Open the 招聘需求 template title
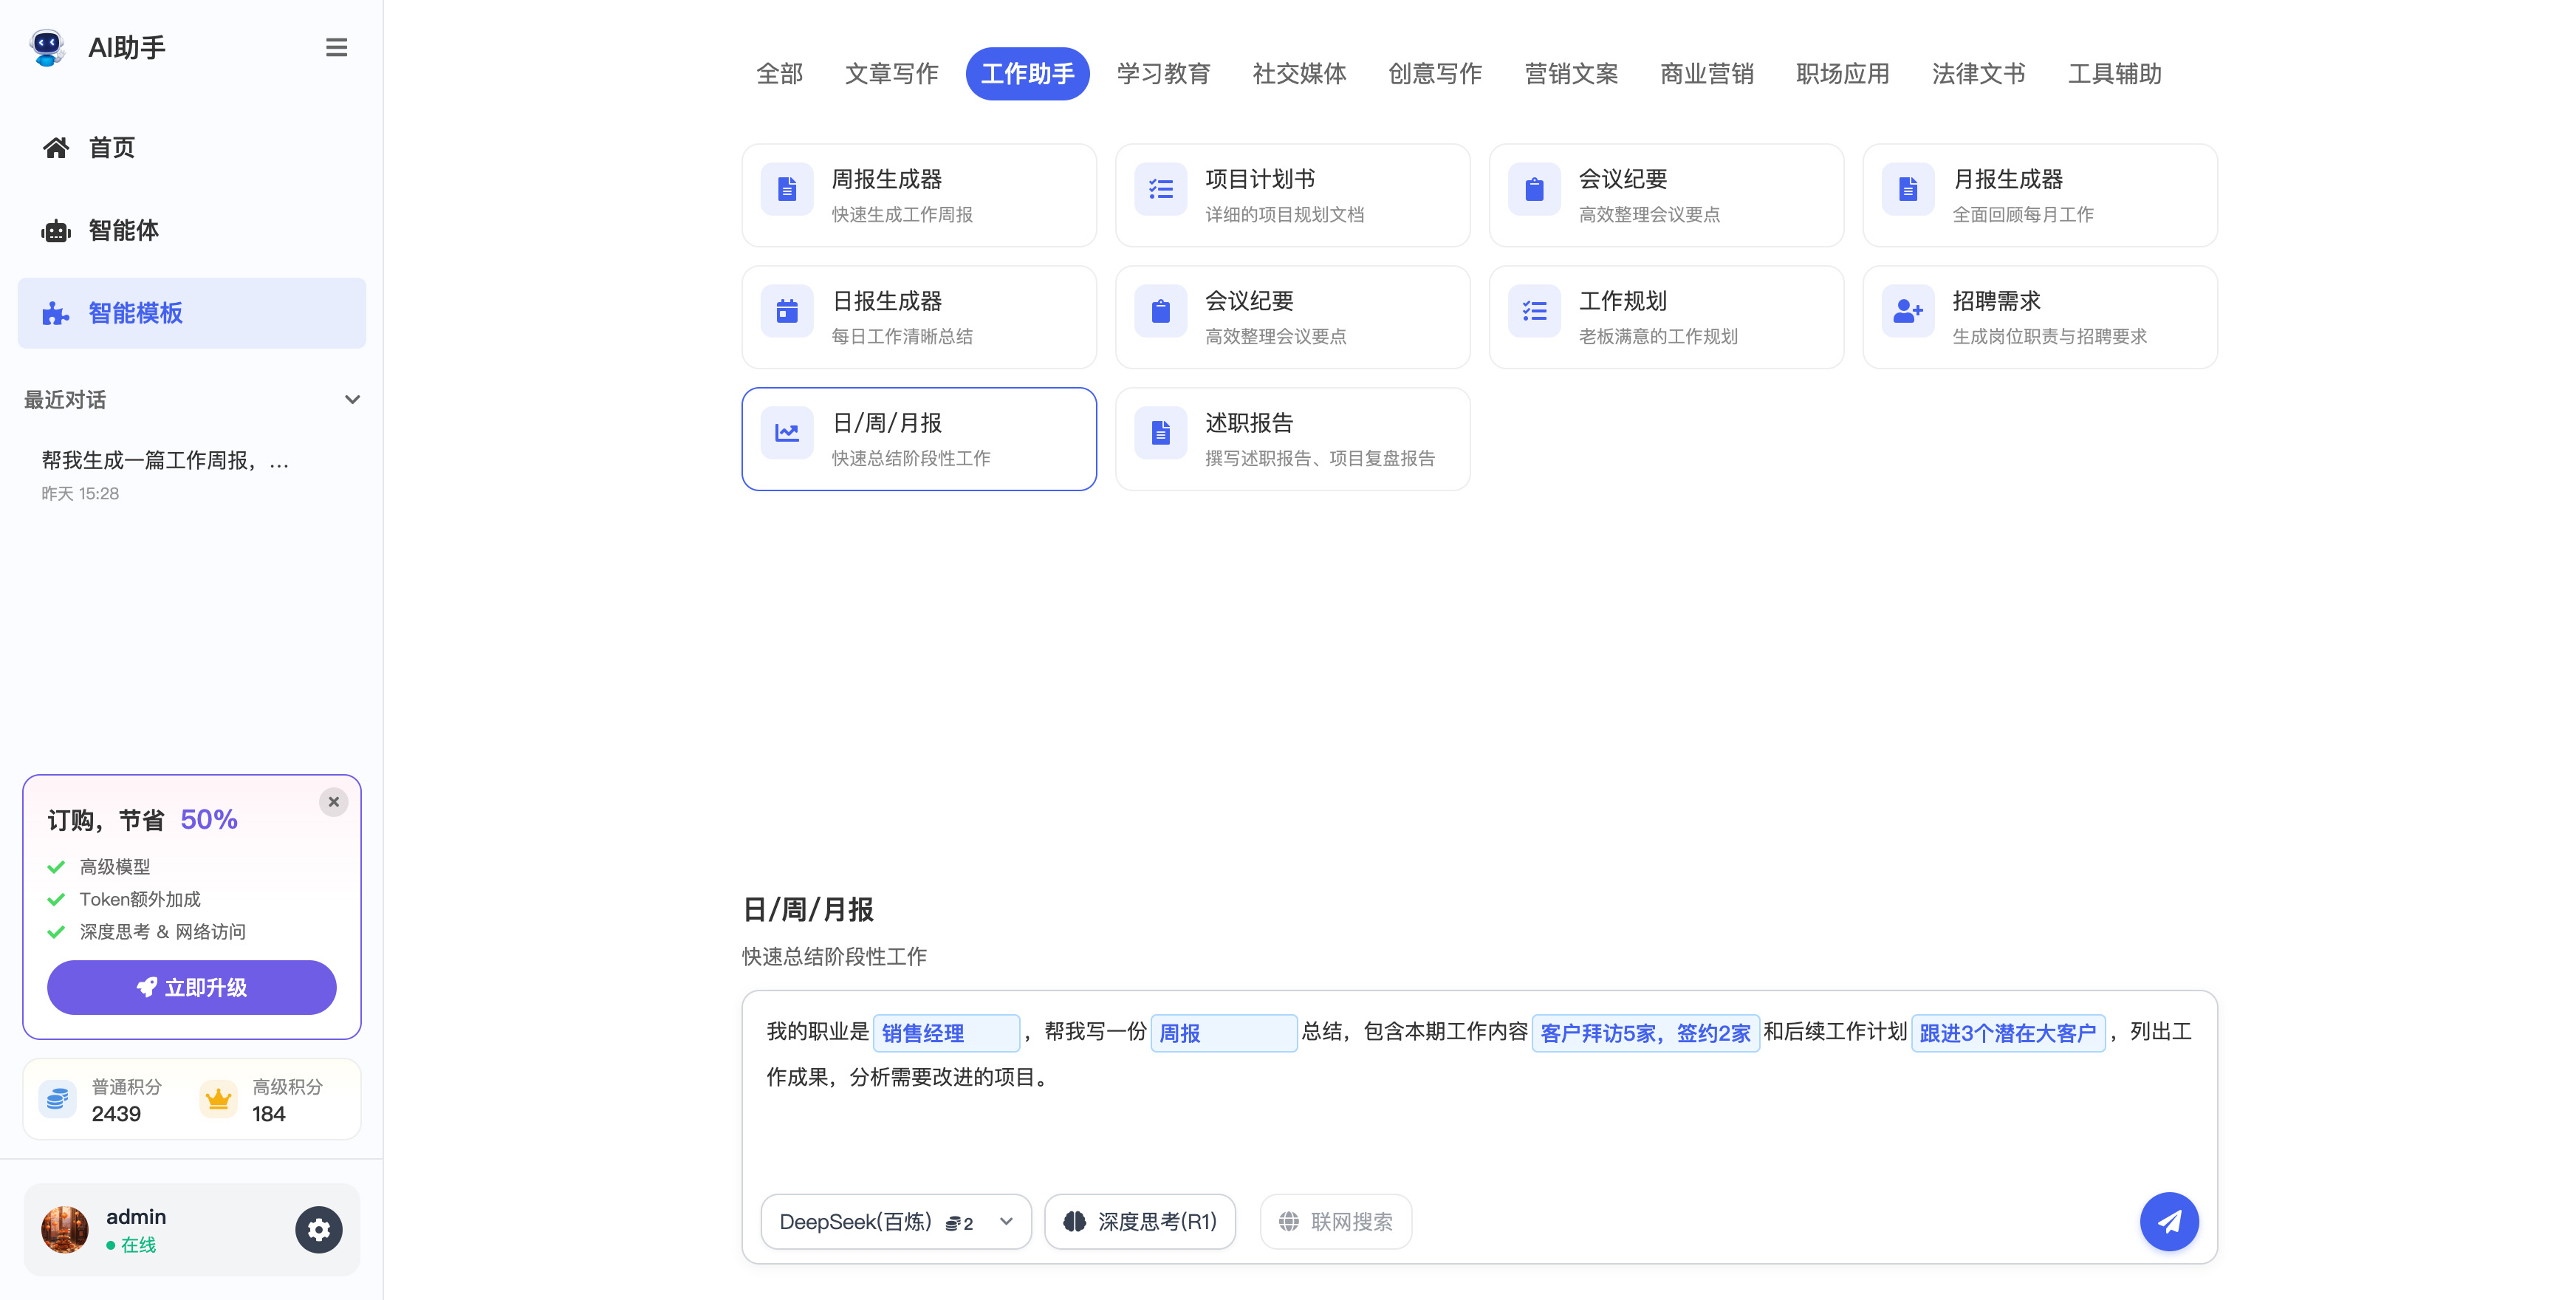The image size is (2576, 1300). click(1997, 301)
